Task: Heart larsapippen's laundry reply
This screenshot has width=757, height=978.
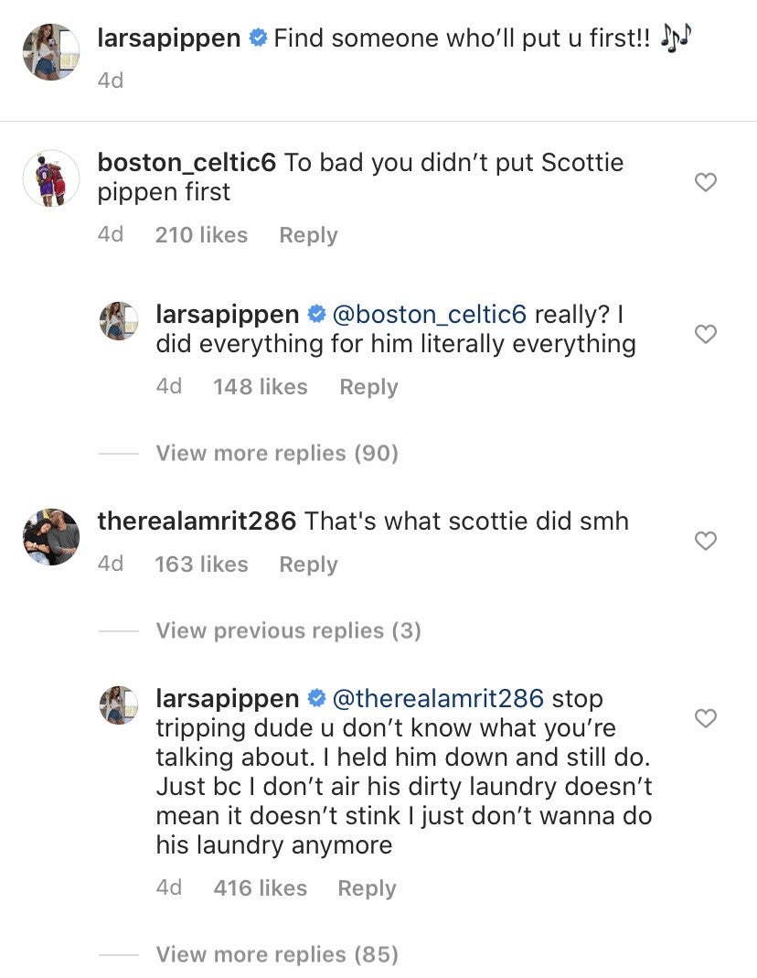Action: click(705, 718)
